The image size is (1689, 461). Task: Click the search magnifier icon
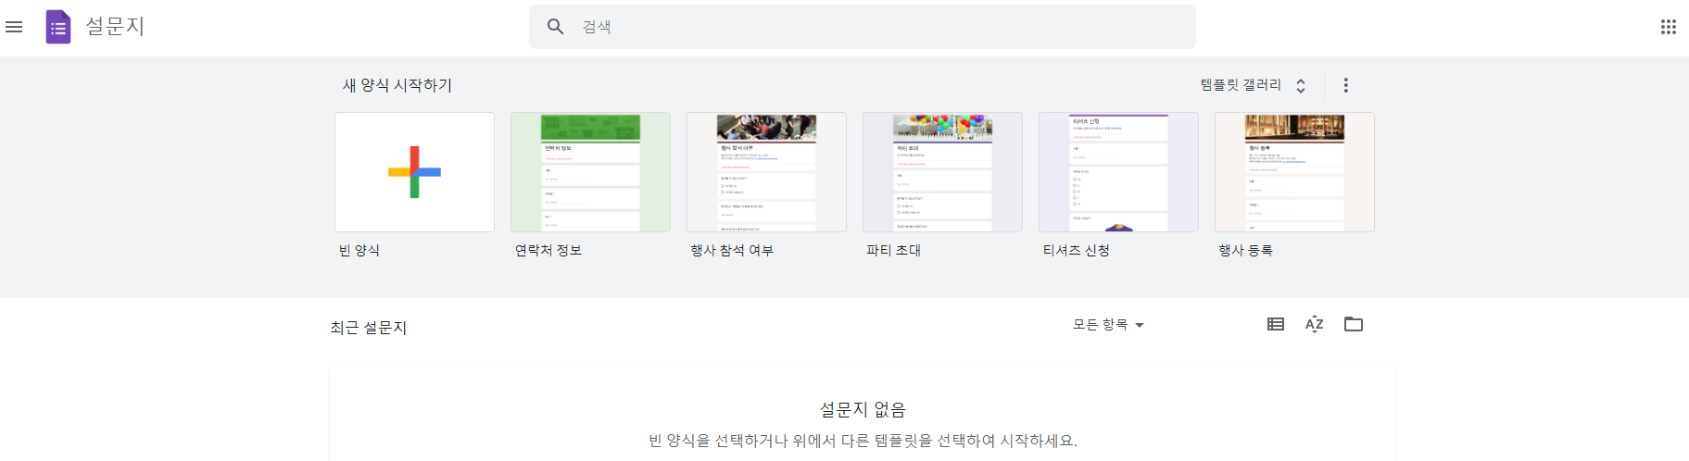556,27
